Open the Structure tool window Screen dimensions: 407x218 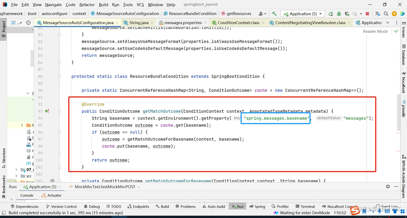click(x=4, y=158)
